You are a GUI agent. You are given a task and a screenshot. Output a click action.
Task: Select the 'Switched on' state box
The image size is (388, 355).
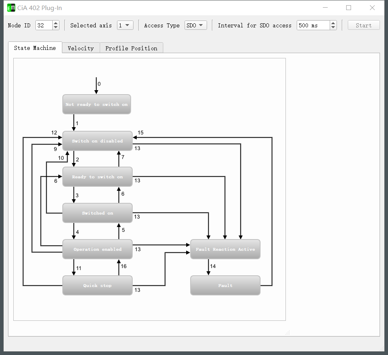[97, 213]
